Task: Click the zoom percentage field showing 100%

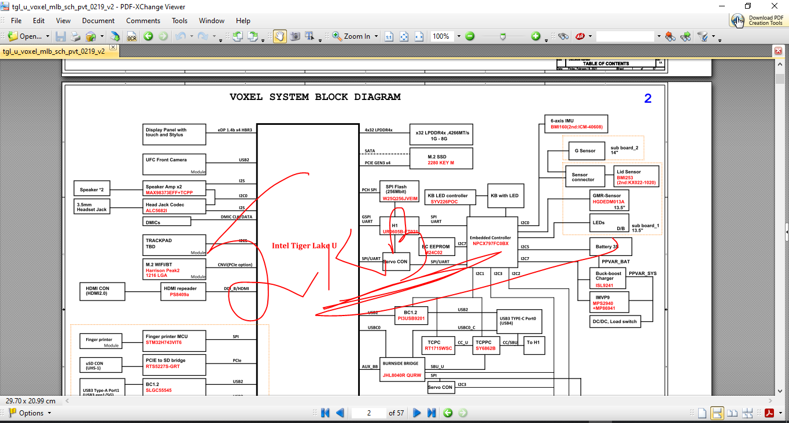Action: click(441, 36)
